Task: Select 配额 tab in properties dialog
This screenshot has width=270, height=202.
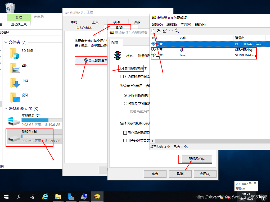Action: pyautogui.click(x=119, y=27)
